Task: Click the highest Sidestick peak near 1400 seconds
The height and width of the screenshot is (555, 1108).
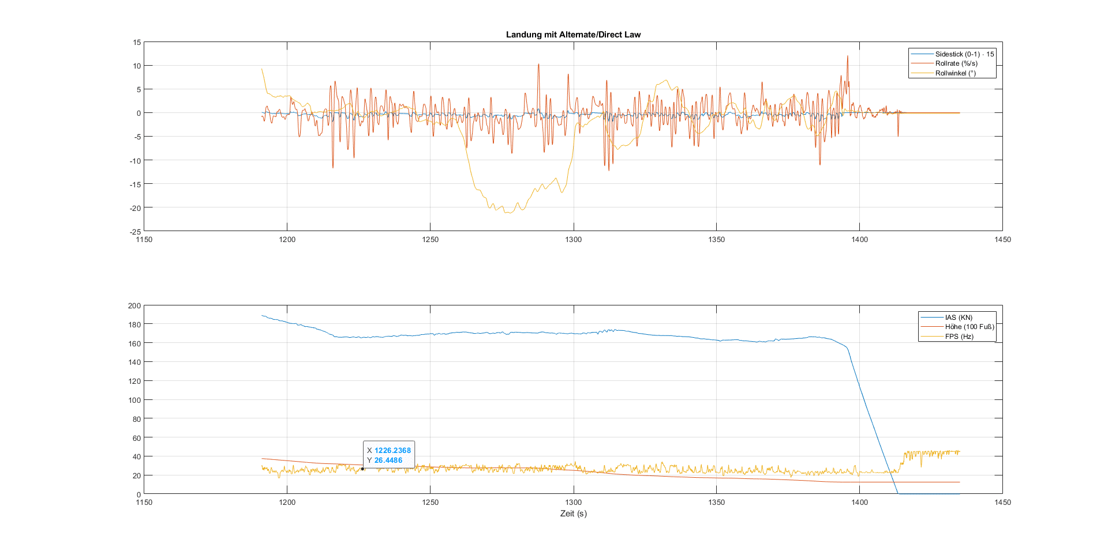Action: pyautogui.click(x=848, y=56)
